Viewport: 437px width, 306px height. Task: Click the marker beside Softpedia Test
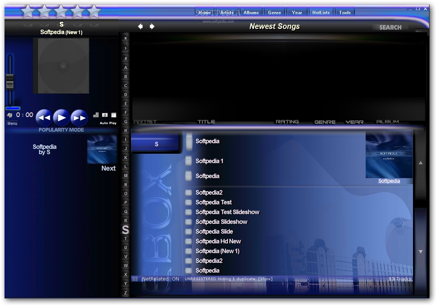[189, 202]
